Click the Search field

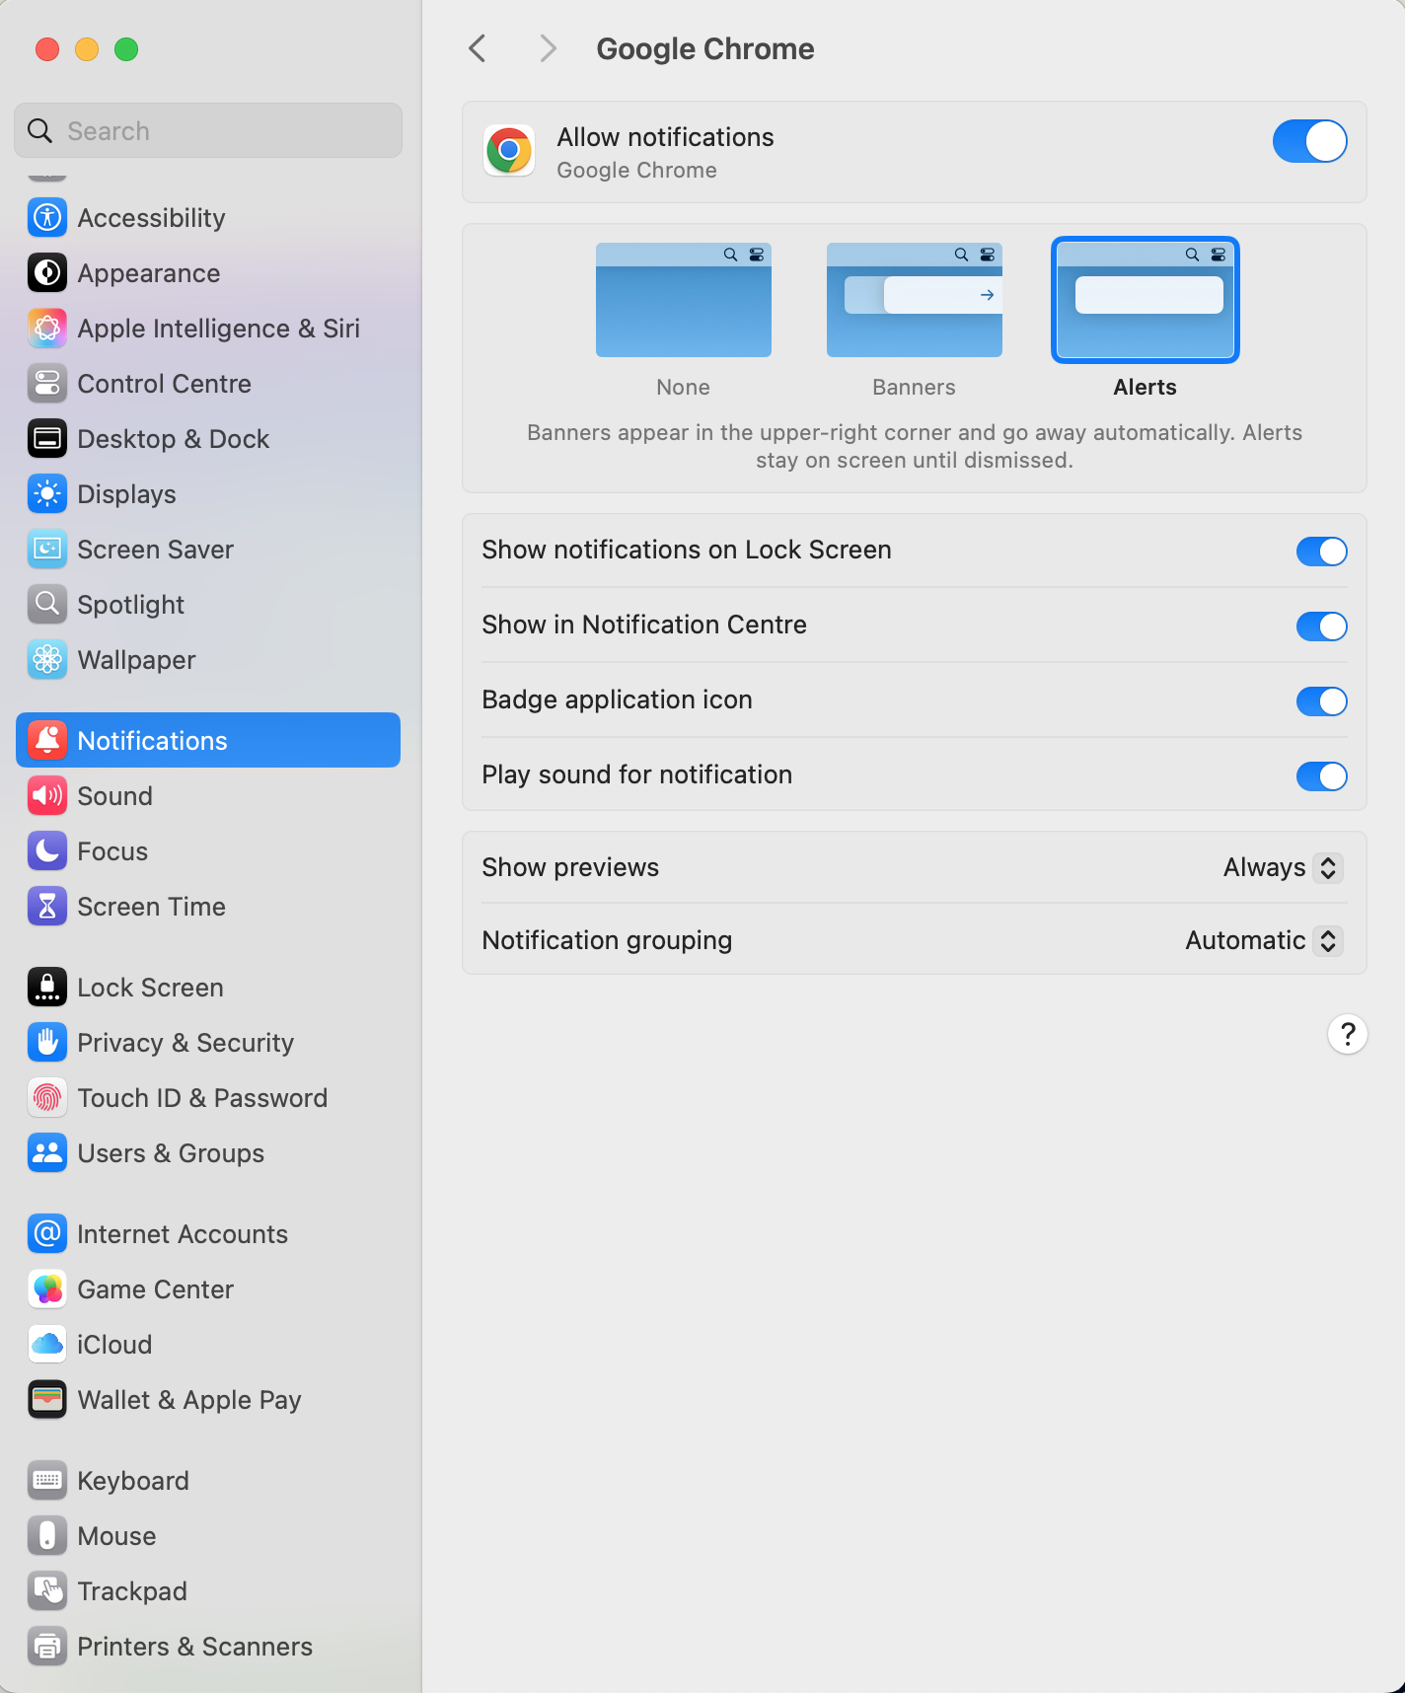[x=208, y=130]
